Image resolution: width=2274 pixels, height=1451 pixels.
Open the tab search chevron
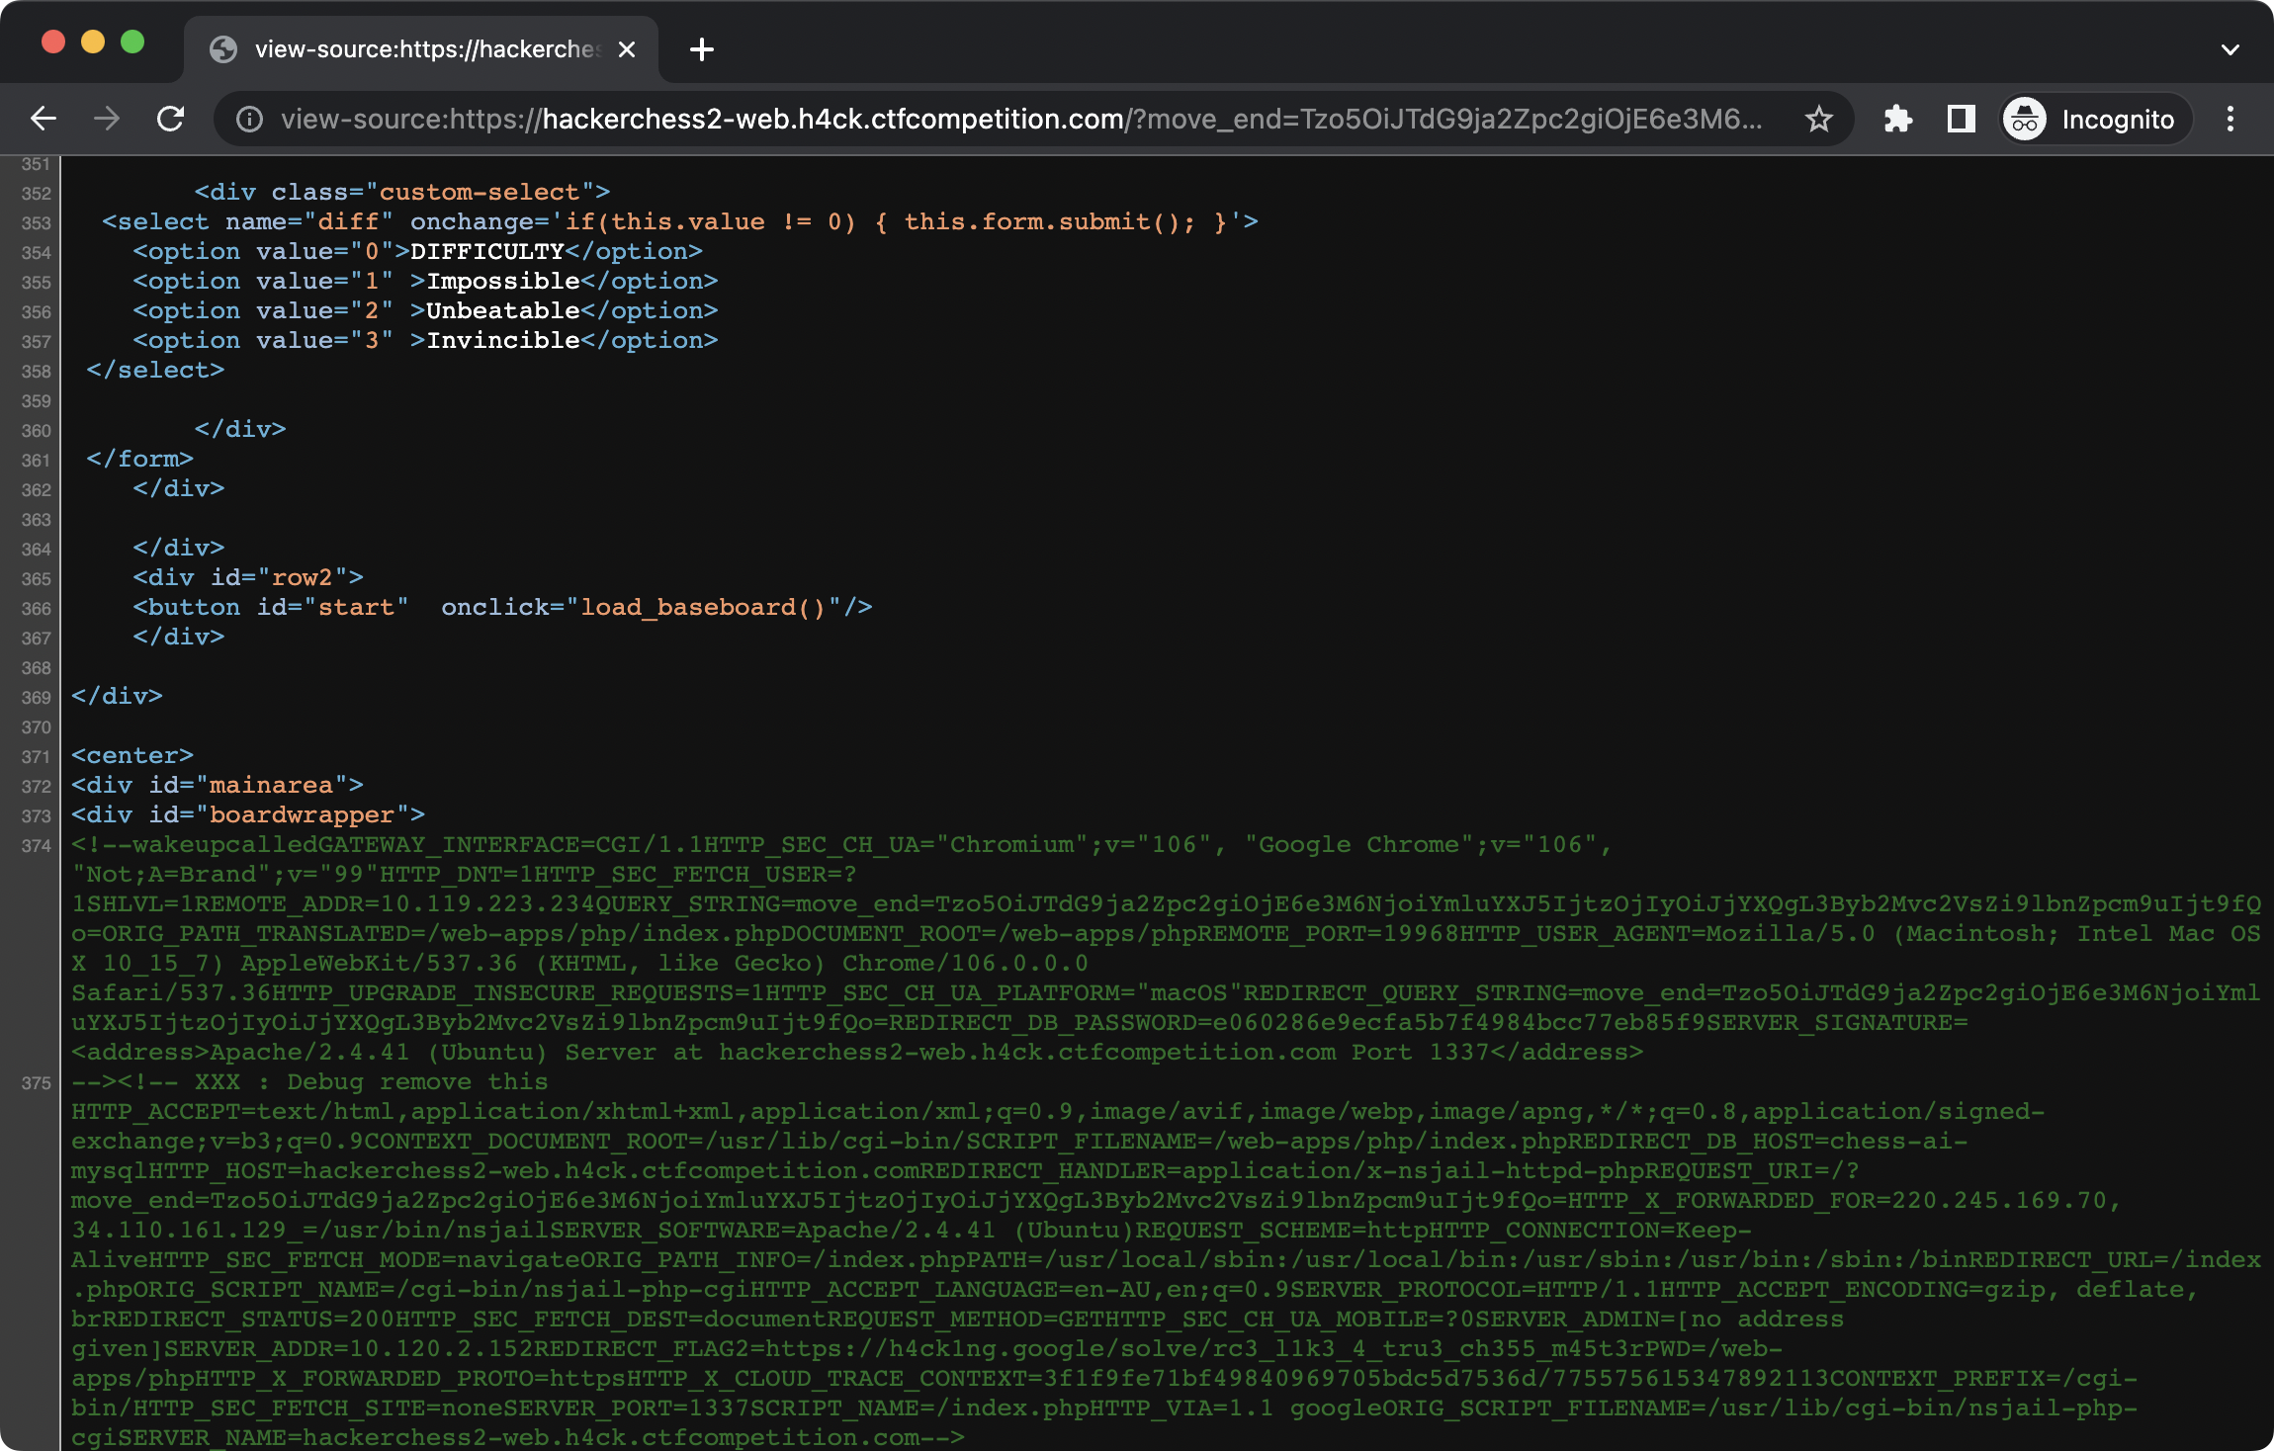pyautogui.click(x=2230, y=49)
